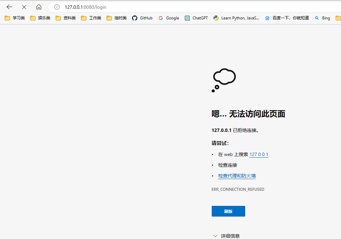This screenshot has height=239, width=341.
Task: Open the Google bookmark
Action: point(168,18)
